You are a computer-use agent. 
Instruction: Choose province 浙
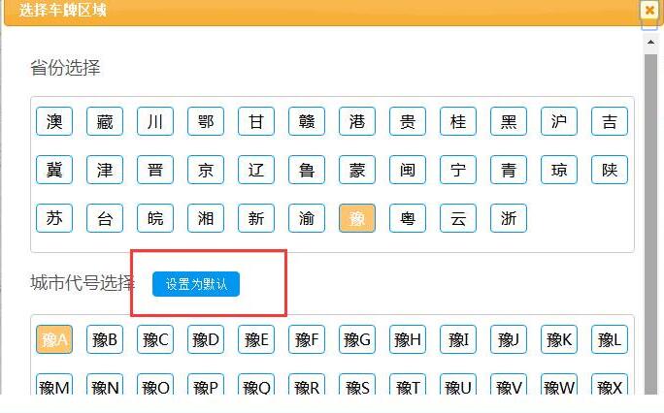(x=509, y=218)
